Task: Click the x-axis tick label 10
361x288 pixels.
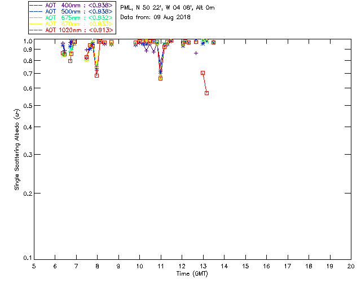Action: pos(139,266)
